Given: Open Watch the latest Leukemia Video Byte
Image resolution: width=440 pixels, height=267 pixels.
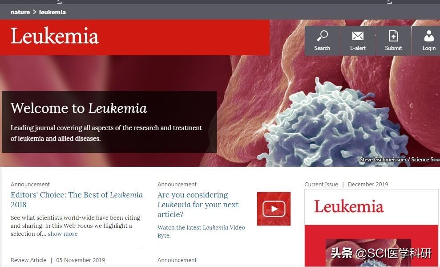Looking at the screenshot, I should click(201, 231).
